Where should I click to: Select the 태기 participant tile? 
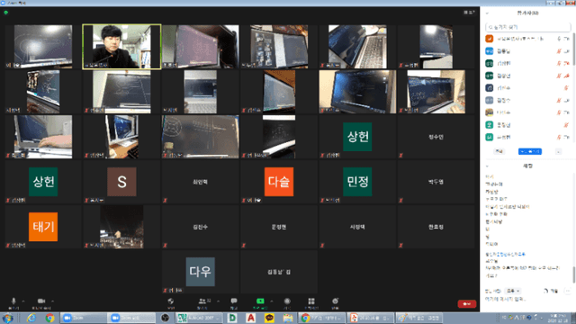click(43, 227)
